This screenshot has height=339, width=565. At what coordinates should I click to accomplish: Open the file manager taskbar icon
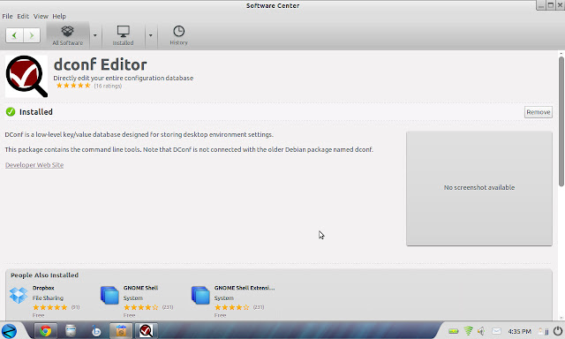click(x=71, y=331)
